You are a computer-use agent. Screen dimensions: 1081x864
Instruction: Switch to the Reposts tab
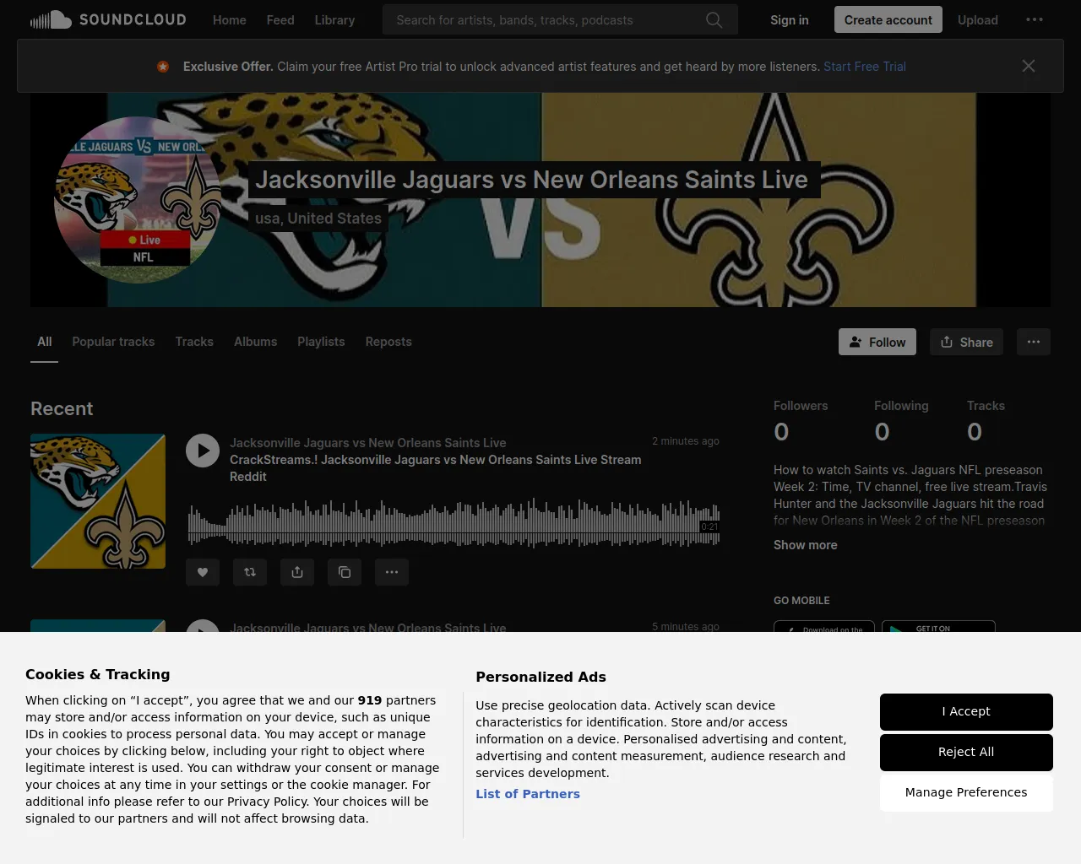pos(388,342)
